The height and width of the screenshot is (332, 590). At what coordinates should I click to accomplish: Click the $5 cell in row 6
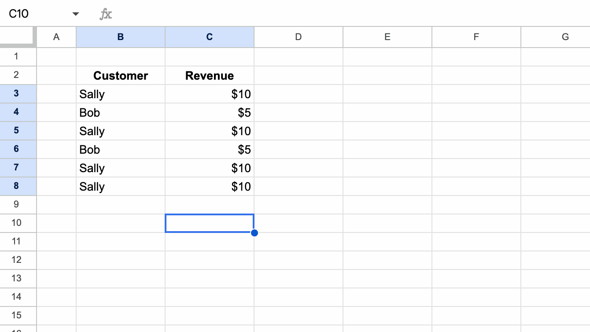coord(210,150)
